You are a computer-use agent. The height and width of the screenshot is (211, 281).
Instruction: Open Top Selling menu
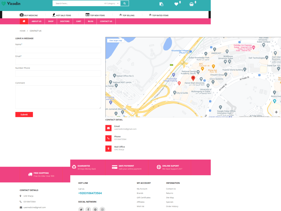point(127,15)
